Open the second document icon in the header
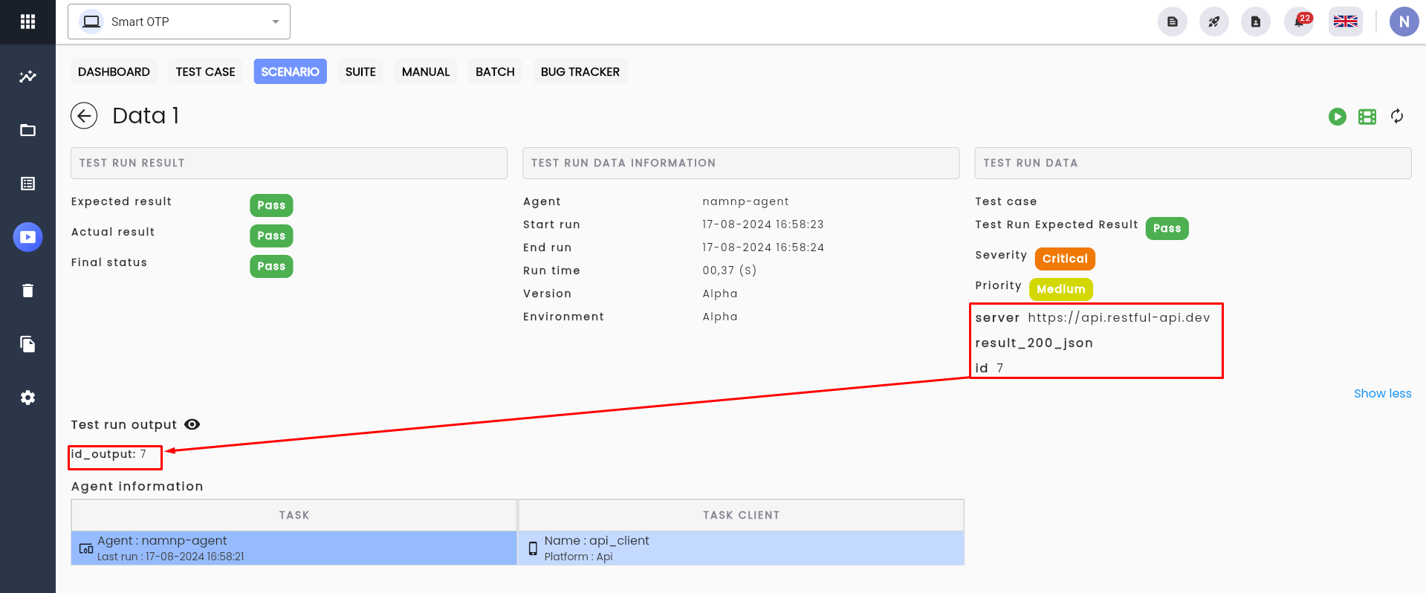1426x593 pixels. pyautogui.click(x=1255, y=22)
